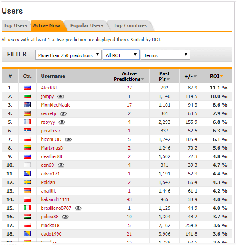Open the Tennis sport dropdown
This screenshot has width=237, height=245.
tap(165, 55)
